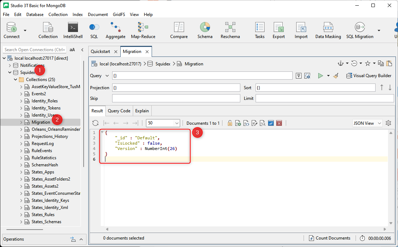Click the Query input field
This screenshot has width=398, height=247.
202,76
